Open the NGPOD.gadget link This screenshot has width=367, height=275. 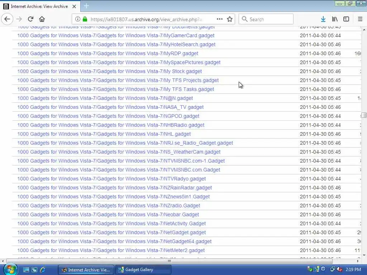point(108,116)
